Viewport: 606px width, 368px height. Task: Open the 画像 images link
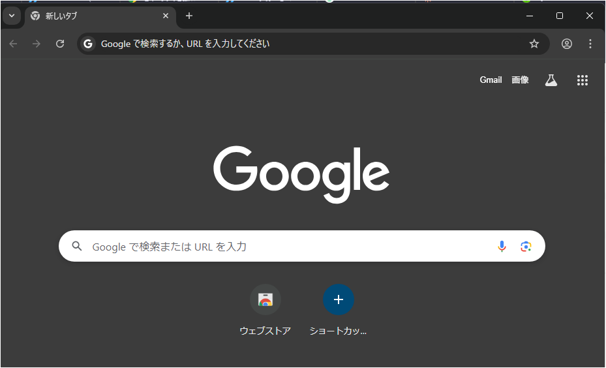520,80
